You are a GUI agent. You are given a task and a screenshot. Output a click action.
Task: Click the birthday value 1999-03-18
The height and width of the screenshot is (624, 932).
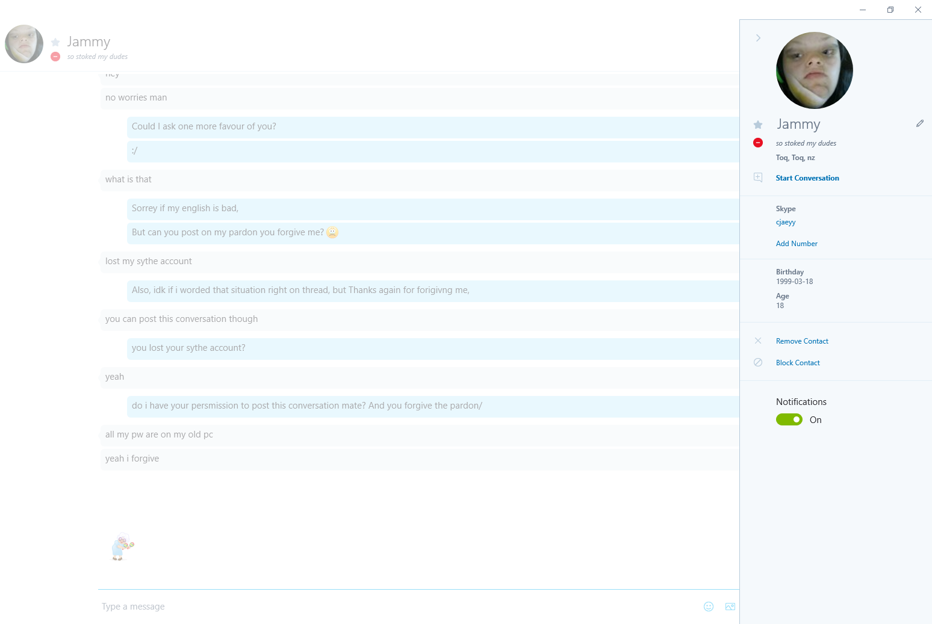794,282
